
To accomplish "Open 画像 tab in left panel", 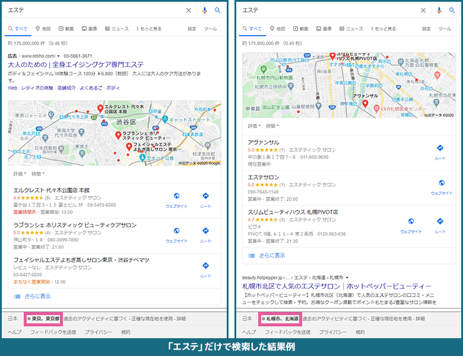I will [90, 28].
